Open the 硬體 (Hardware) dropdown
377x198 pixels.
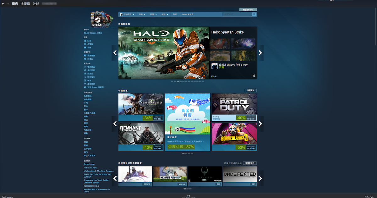[164, 14]
